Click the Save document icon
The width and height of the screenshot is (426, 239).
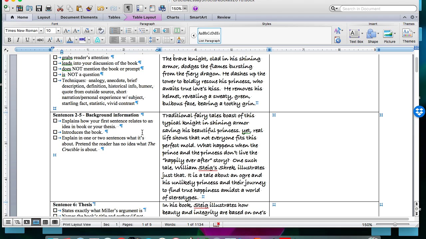(39, 8)
